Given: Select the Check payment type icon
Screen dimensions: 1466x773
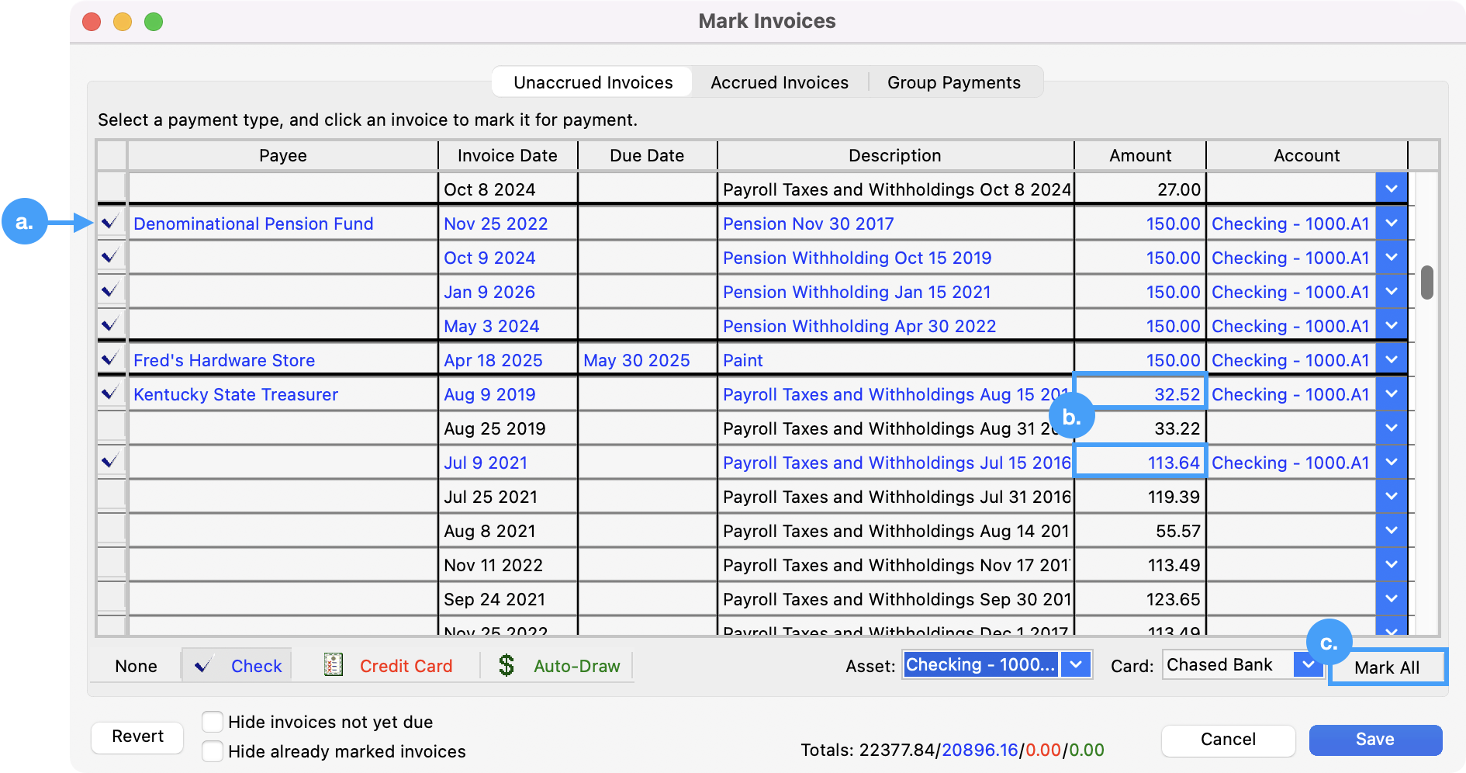Looking at the screenshot, I should [x=203, y=666].
